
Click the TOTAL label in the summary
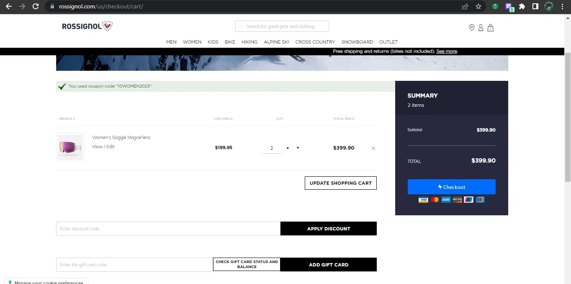(x=414, y=161)
